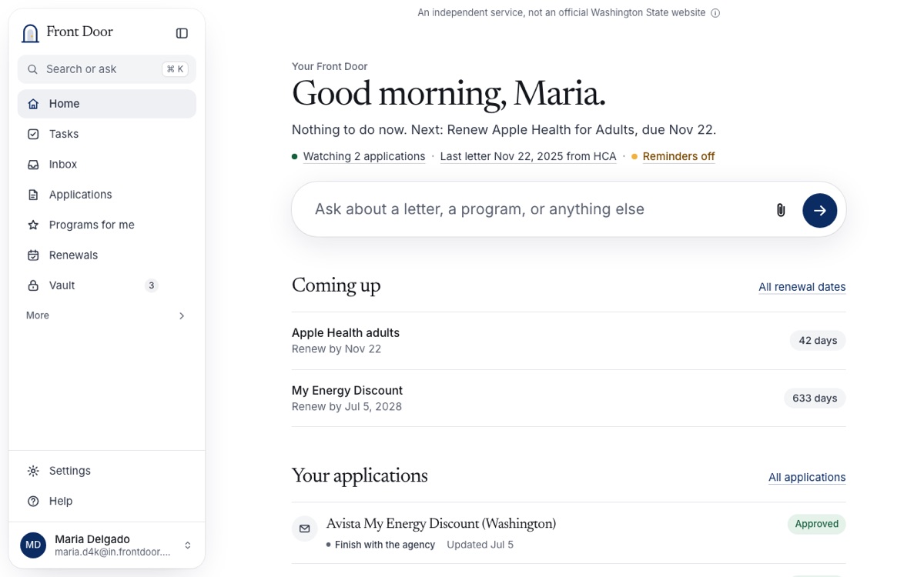Click the Approved status badge
This screenshot has height=577, width=924.
pos(816,524)
